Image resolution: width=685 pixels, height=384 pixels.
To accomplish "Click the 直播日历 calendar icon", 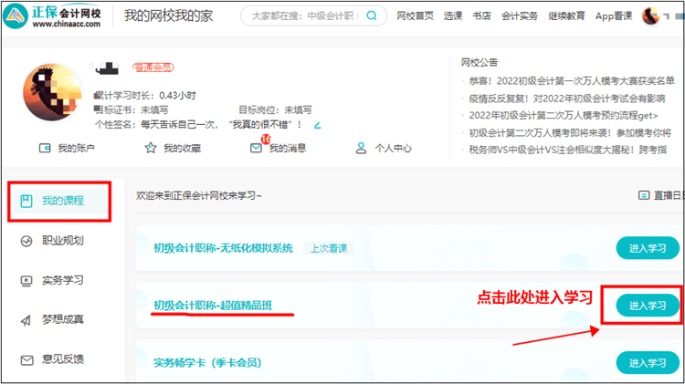I will click(644, 195).
